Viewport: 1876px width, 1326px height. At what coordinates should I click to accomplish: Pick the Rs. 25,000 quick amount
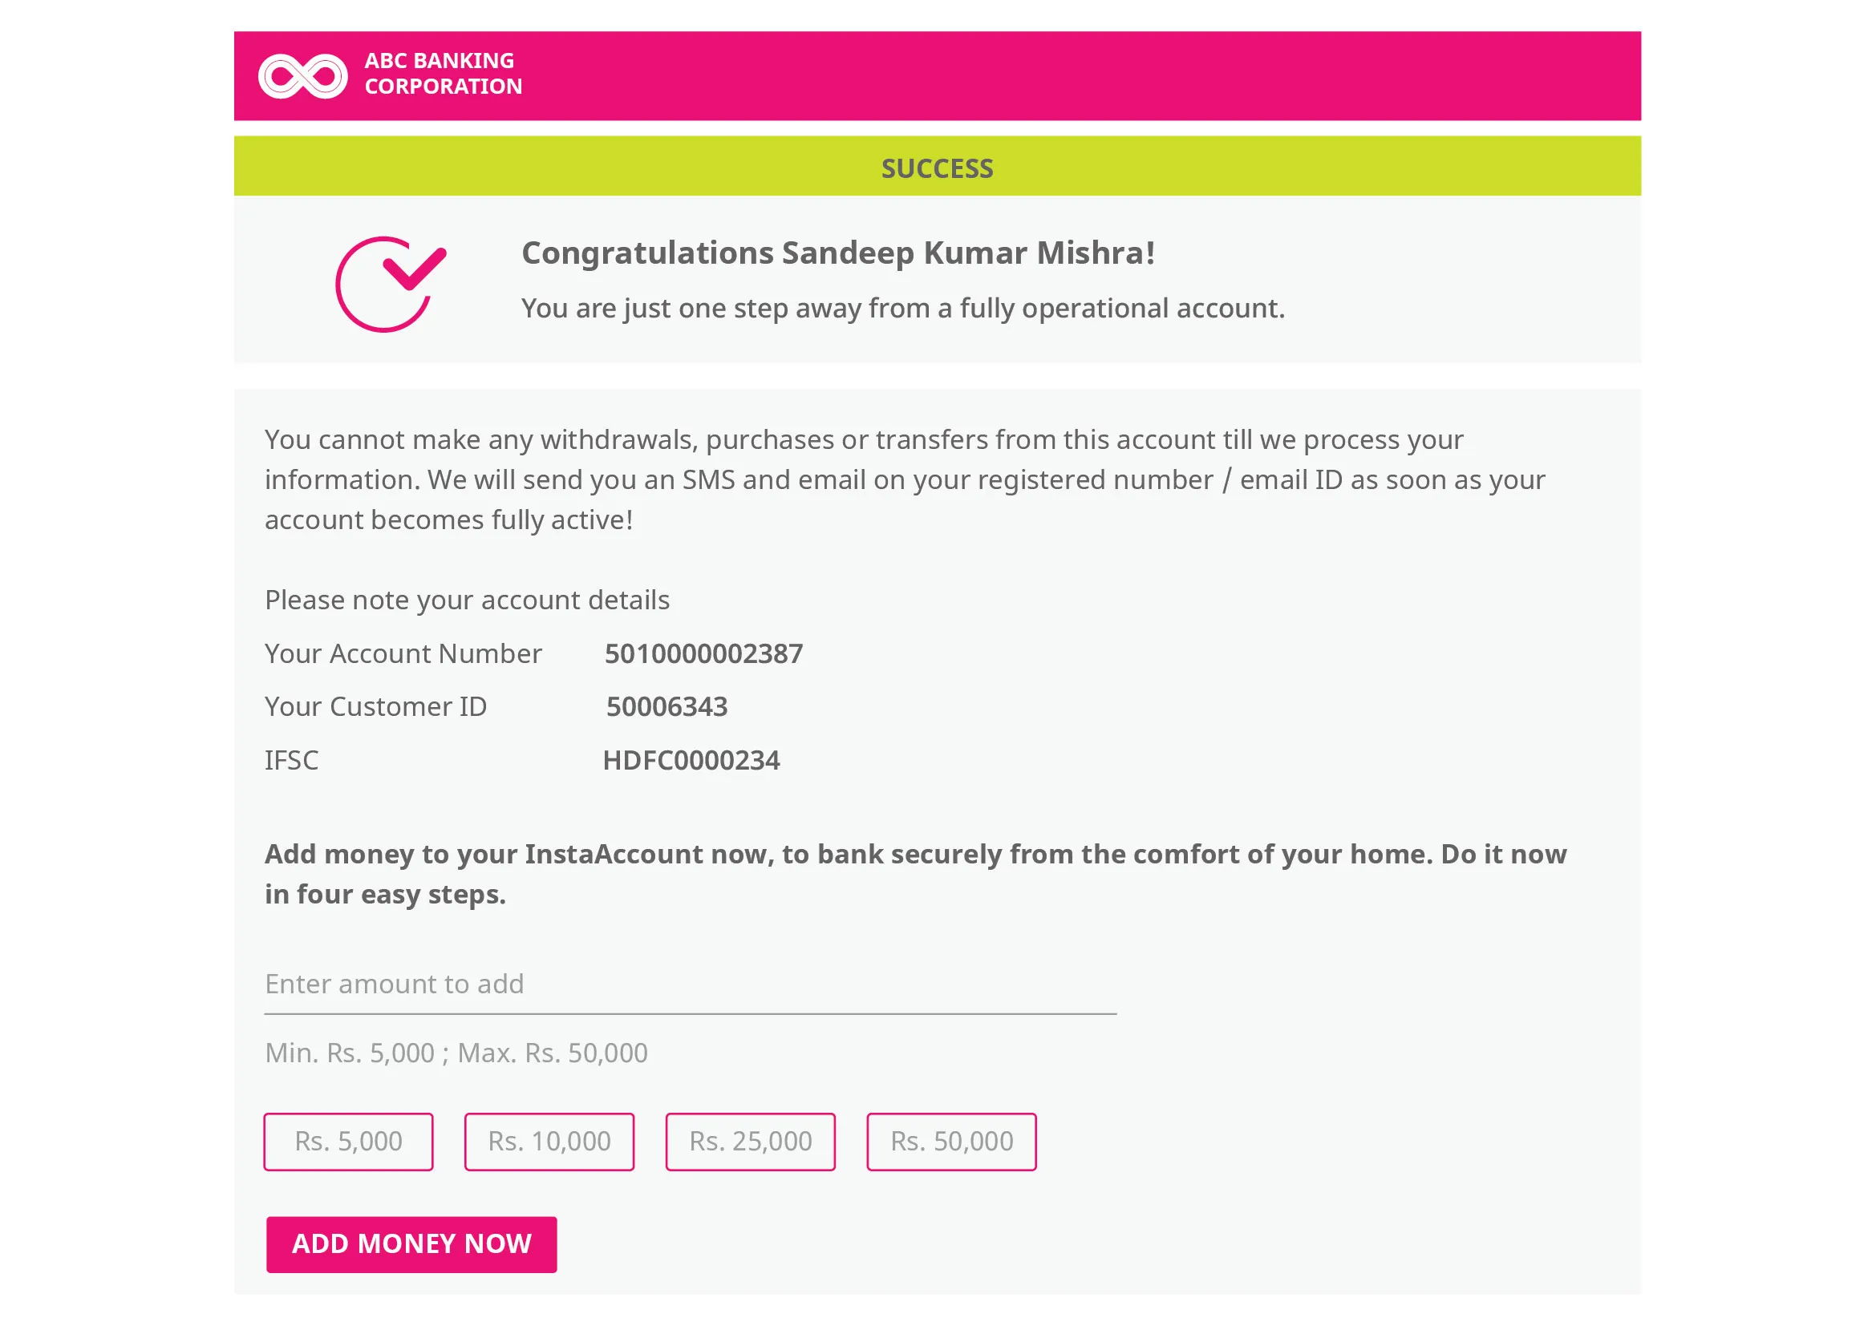point(750,1141)
